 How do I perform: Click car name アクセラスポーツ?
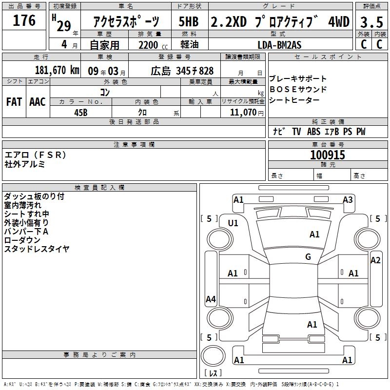126,21
